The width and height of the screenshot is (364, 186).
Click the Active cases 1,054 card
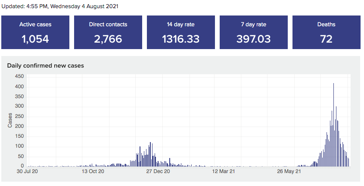click(35, 32)
